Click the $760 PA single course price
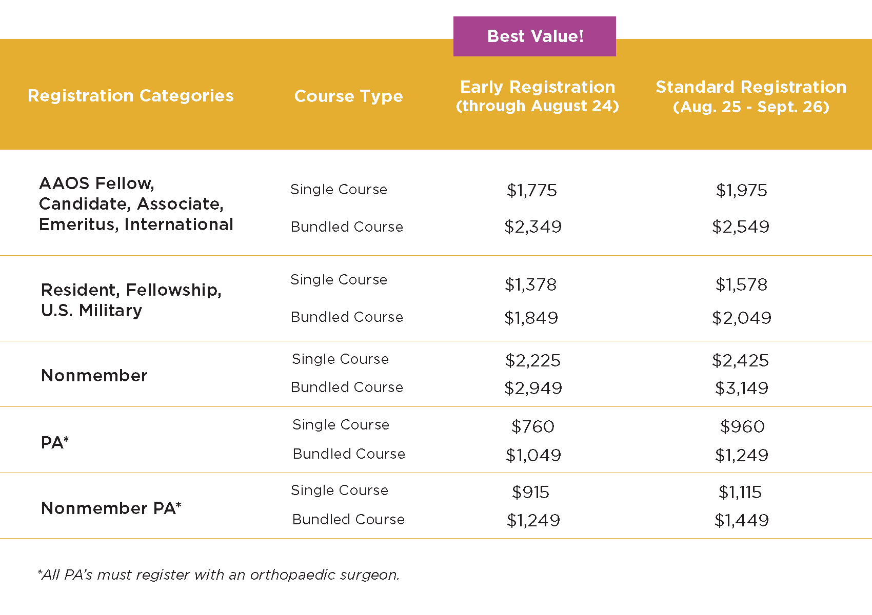Screen dimensions: 872x615 (x=533, y=427)
